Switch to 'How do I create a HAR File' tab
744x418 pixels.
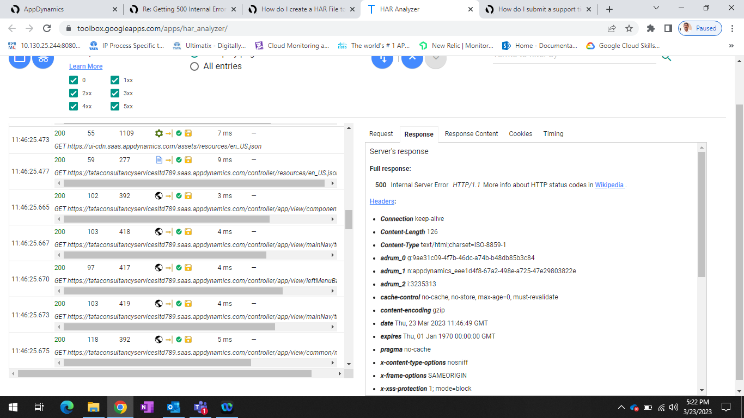pyautogui.click(x=301, y=9)
